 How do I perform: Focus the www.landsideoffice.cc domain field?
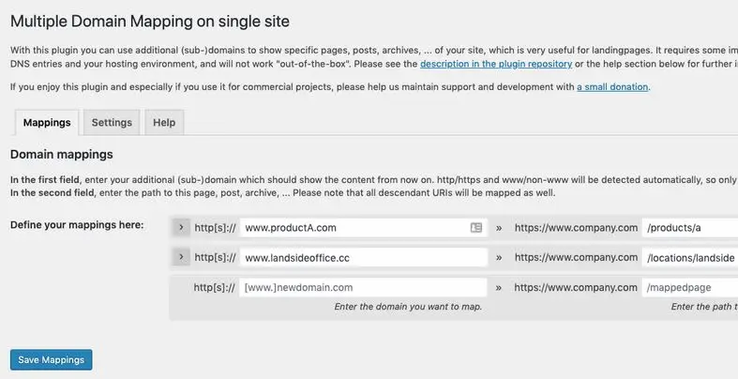(364, 258)
